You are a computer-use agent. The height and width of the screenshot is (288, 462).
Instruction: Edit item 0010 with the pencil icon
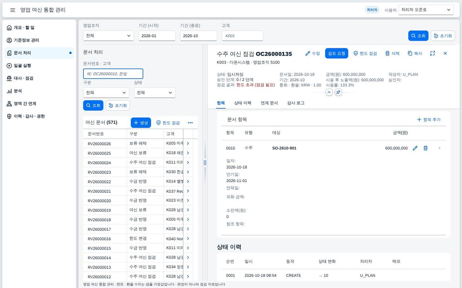click(415, 148)
